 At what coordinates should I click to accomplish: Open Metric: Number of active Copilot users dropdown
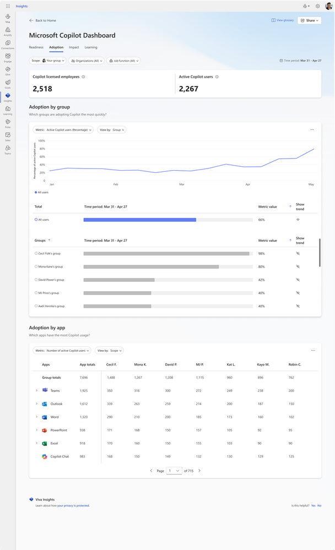(x=62, y=350)
